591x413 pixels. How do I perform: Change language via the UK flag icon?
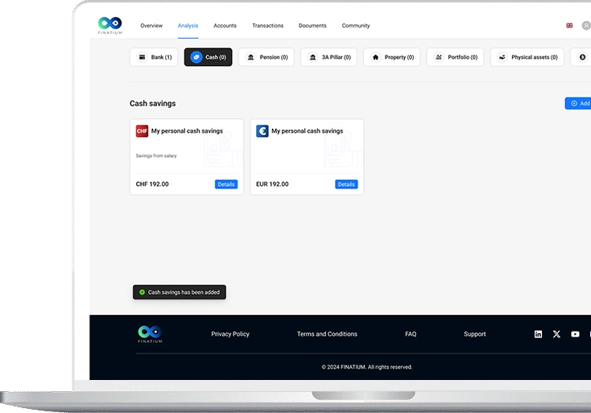click(x=569, y=26)
